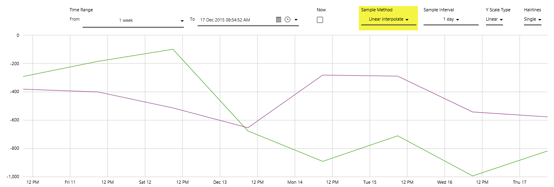Click the green line peak near Sat 12
Viewport: 554px width, 187px height.
pos(173,49)
